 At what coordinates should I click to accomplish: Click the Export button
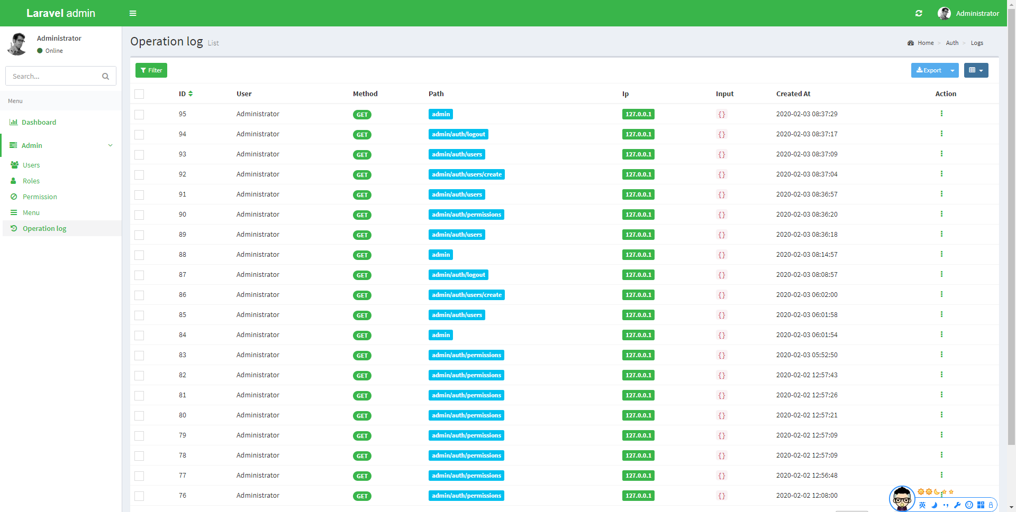929,70
